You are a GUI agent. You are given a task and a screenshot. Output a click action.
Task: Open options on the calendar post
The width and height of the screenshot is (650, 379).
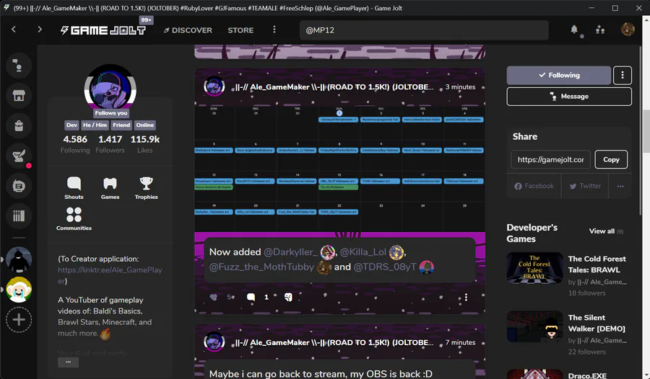point(466,297)
